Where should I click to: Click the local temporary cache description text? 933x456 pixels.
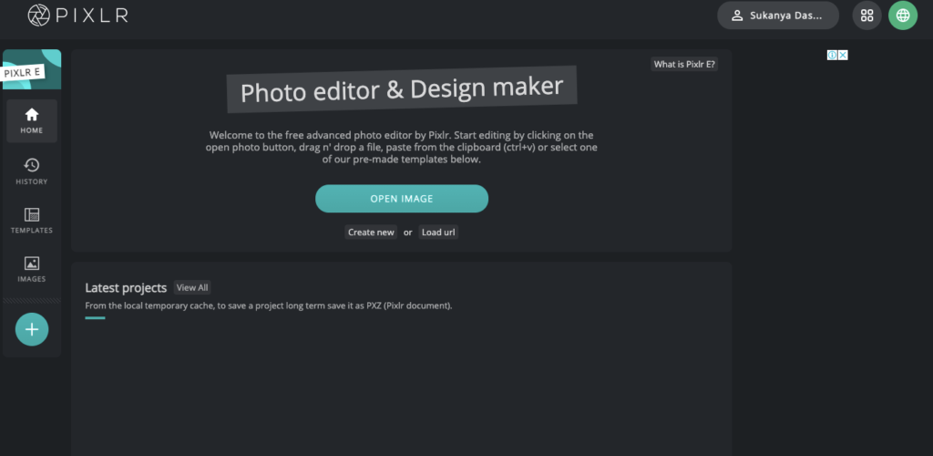point(269,306)
